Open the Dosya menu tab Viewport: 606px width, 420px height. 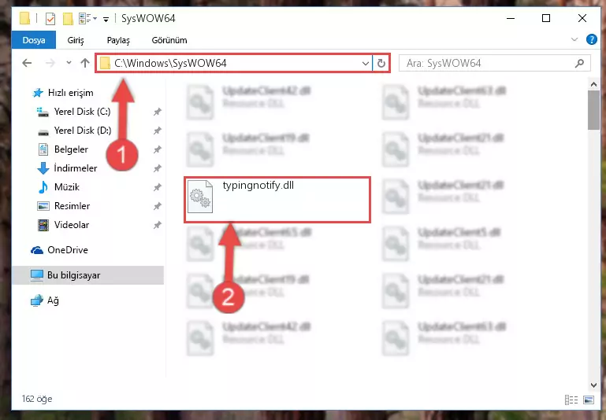coord(34,40)
